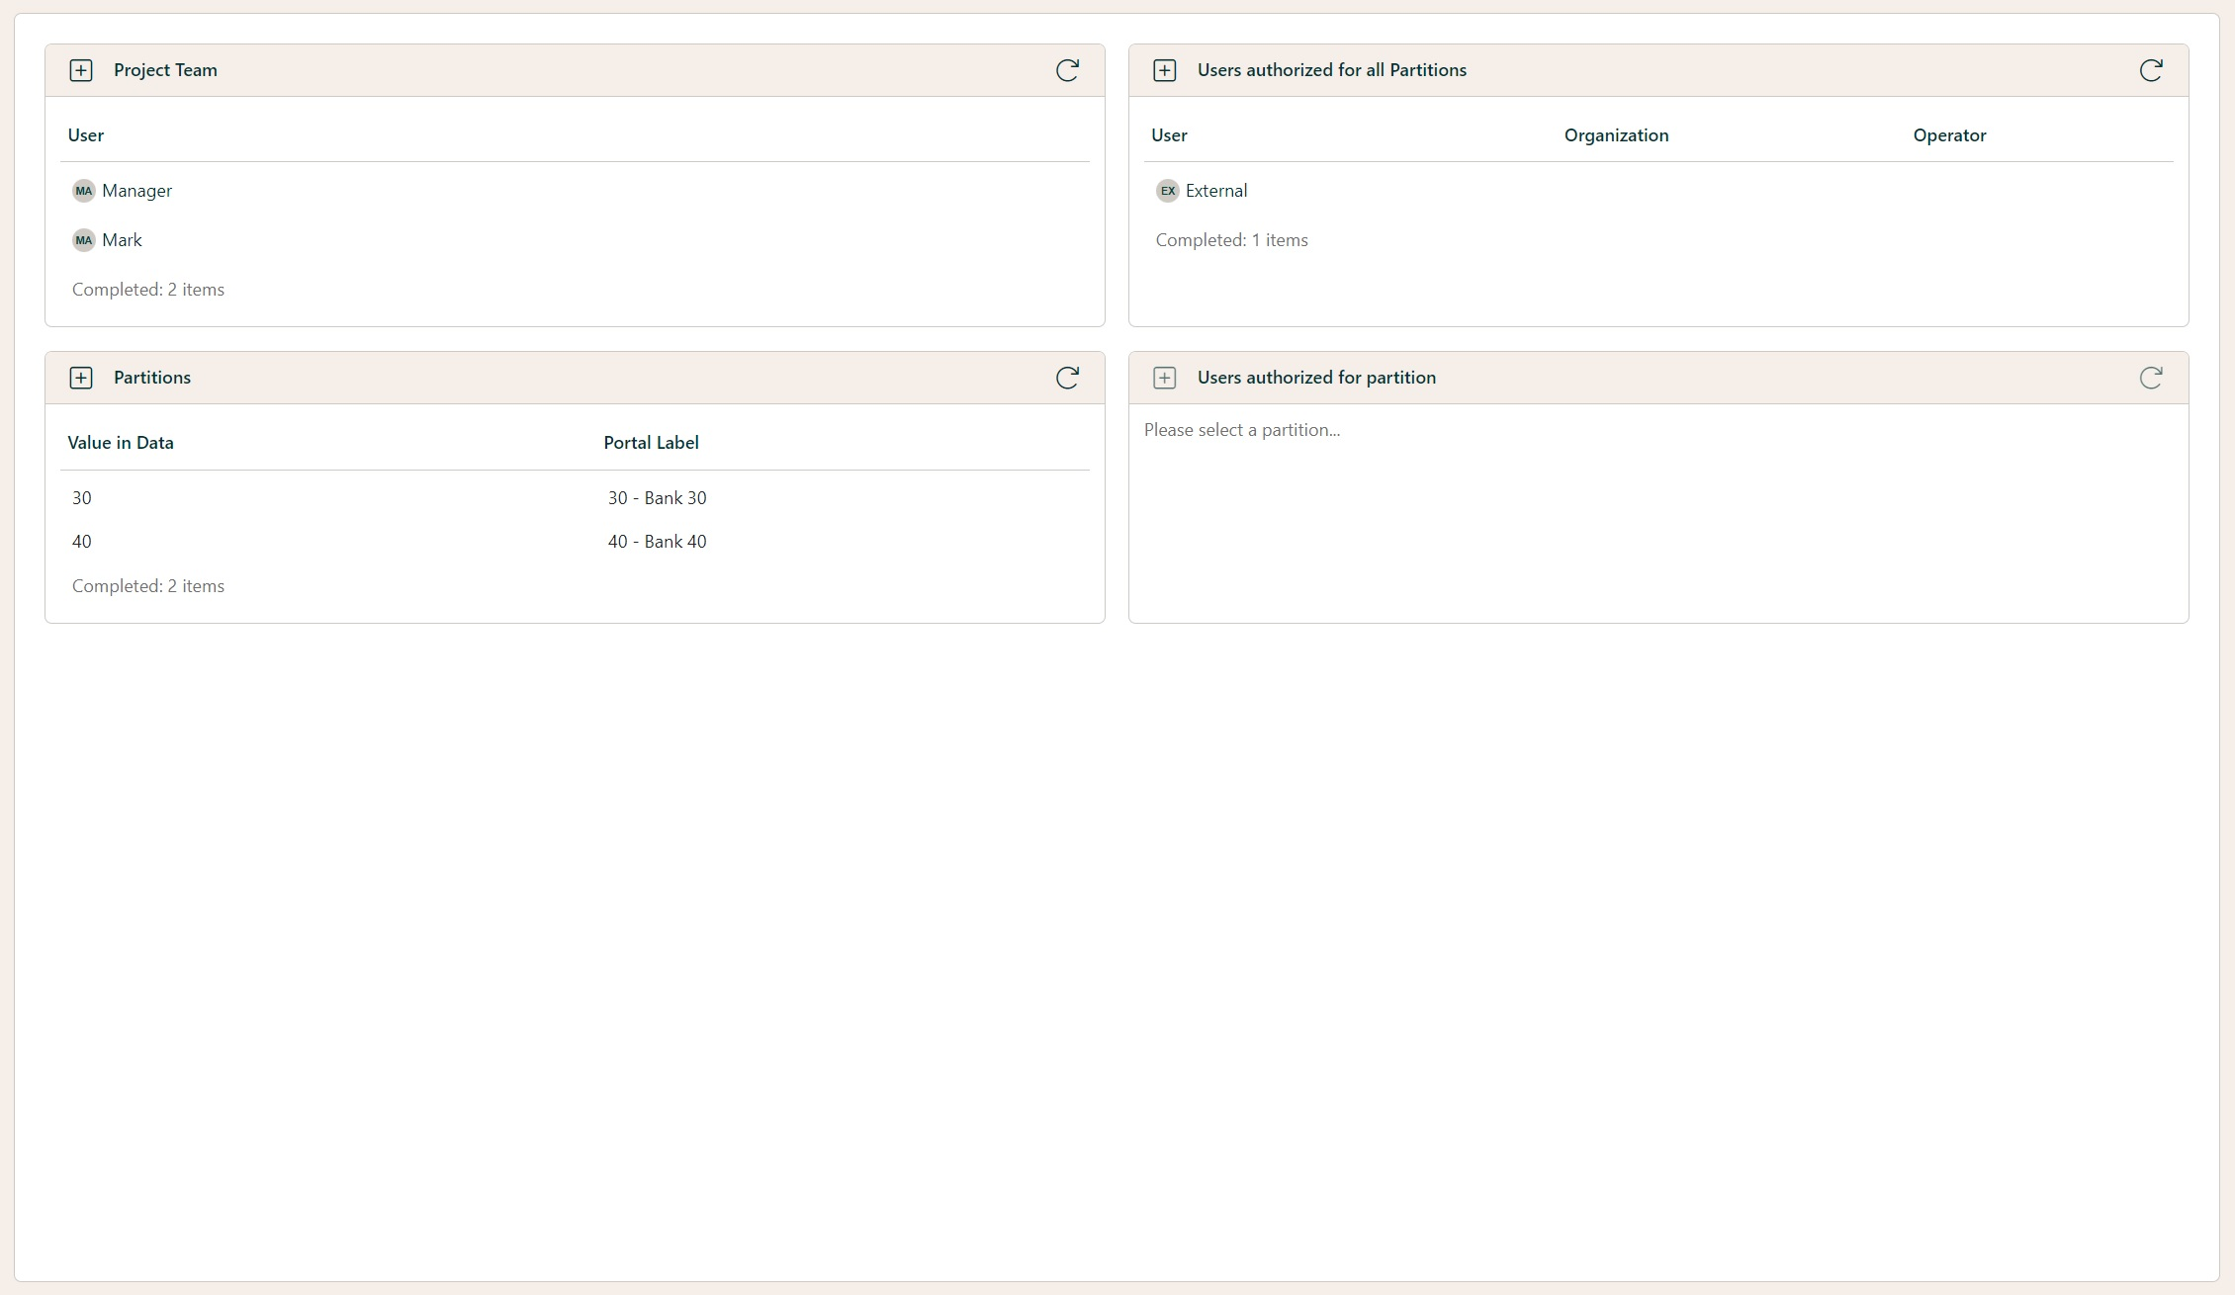This screenshot has width=2235, height=1295.
Task: Click the Organization column header
Action: click(x=1616, y=135)
